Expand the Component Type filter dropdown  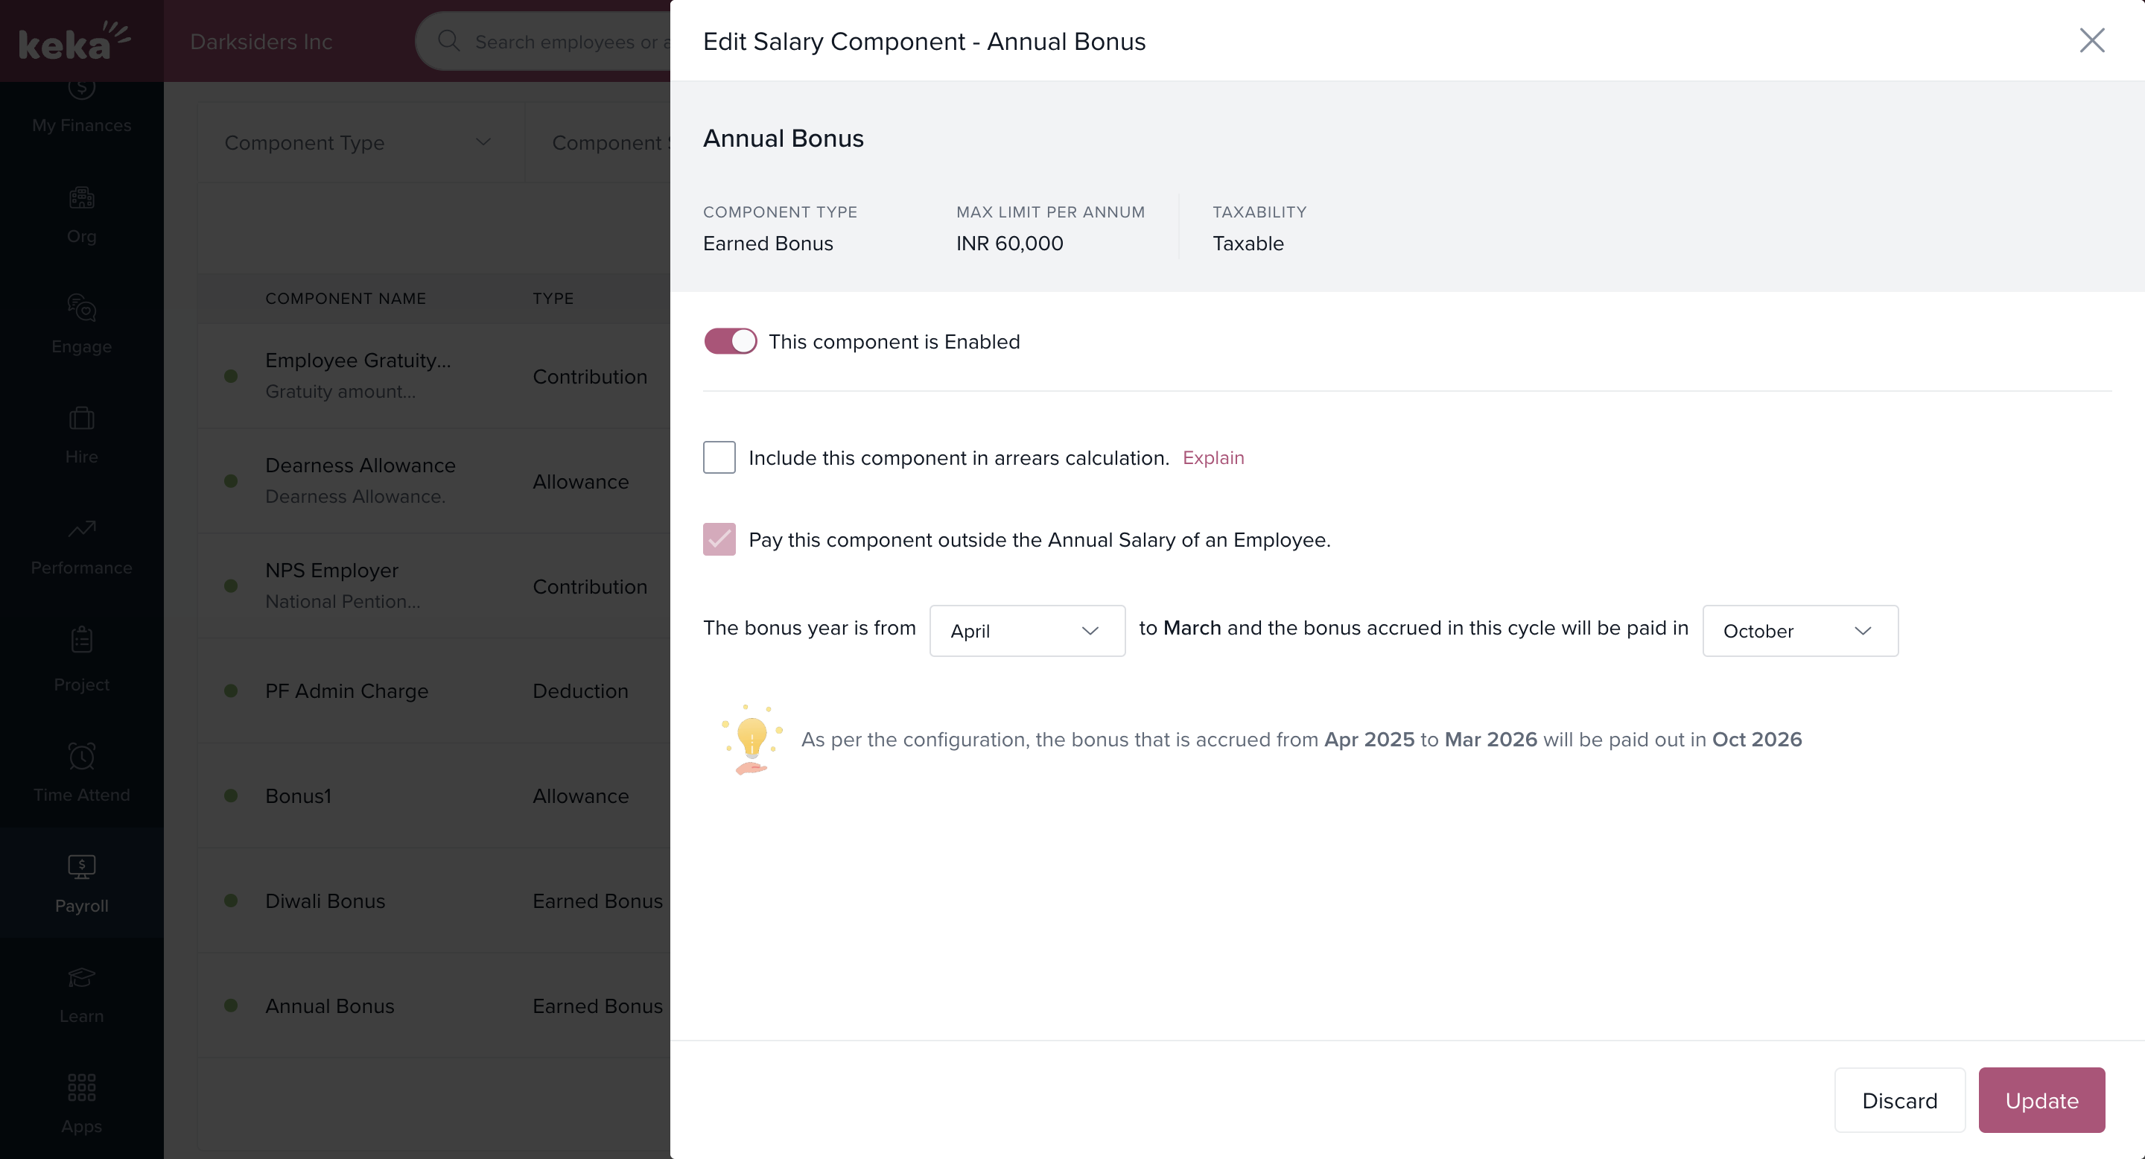coord(358,143)
